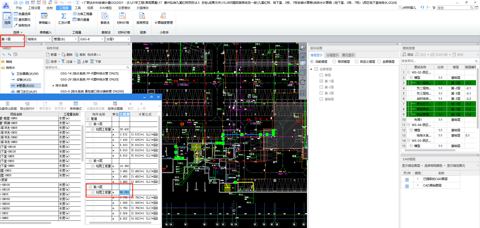The image size is (480, 228).
Task: Click 批量导出数据 export icon in report window
Action: click(x=7, y=104)
